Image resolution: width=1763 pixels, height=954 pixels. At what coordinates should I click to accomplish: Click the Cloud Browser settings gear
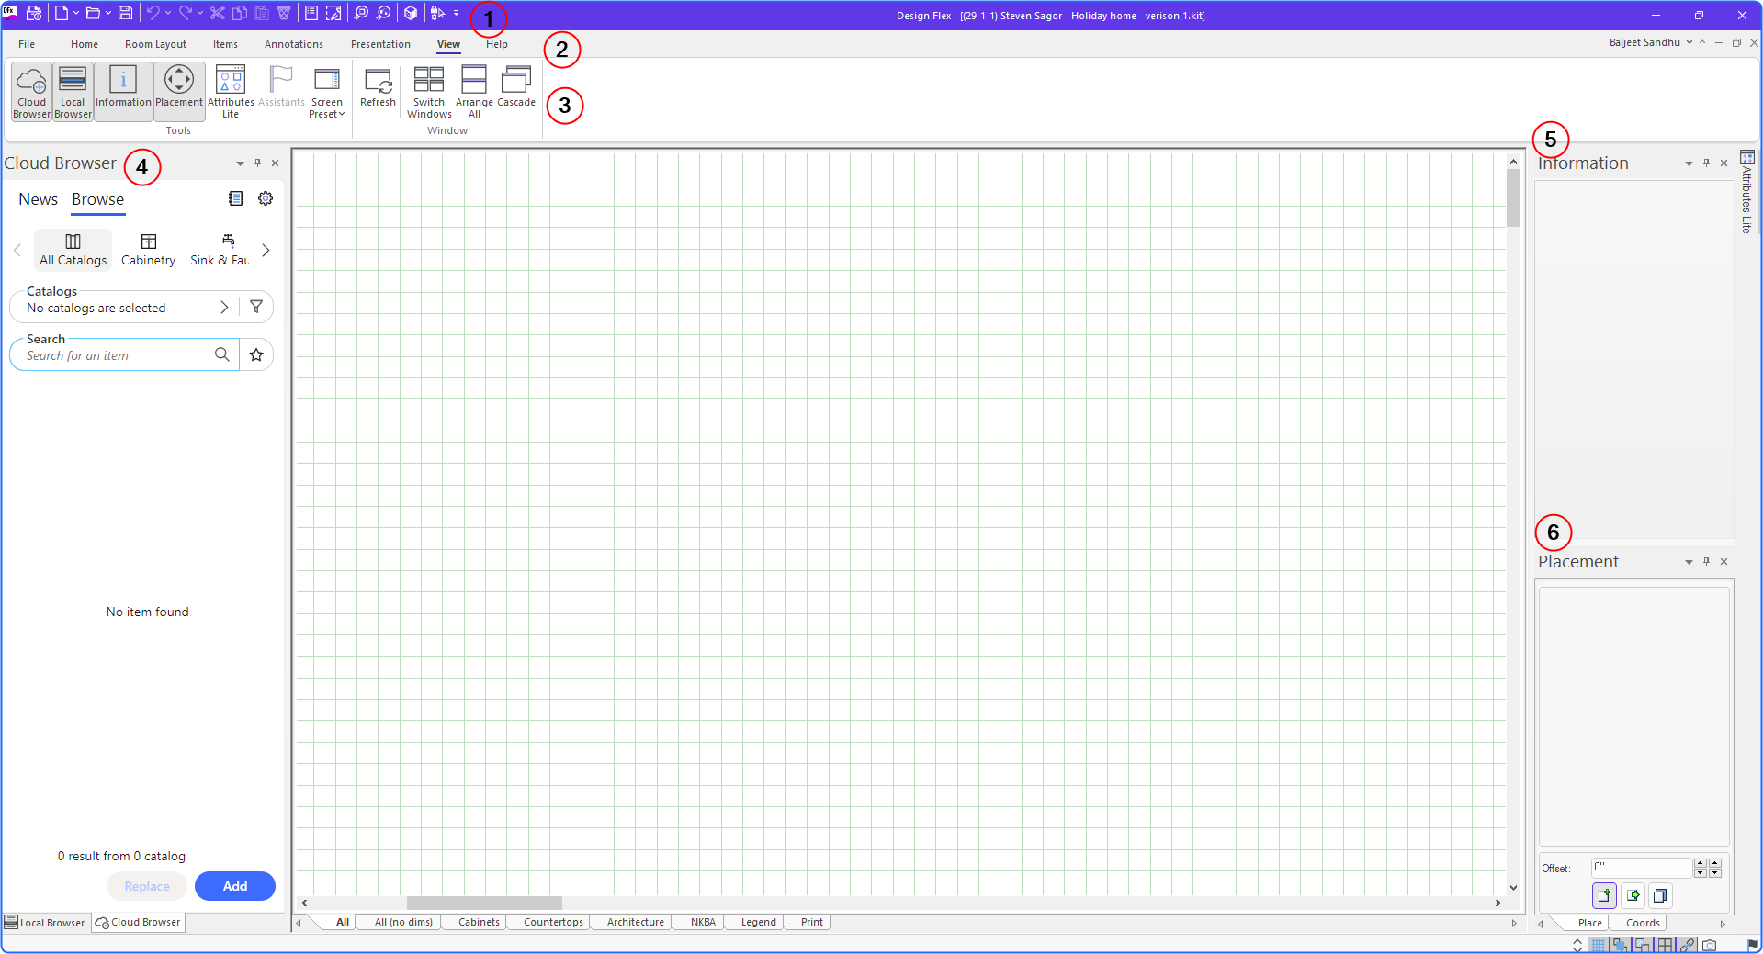point(266,198)
